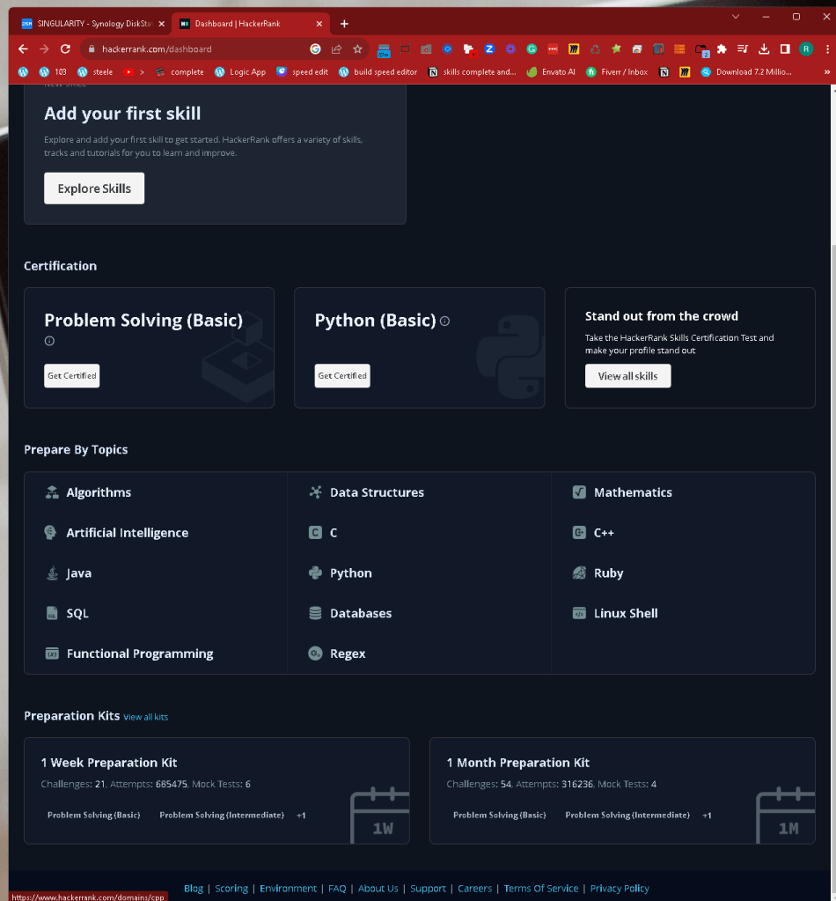Switch to the SINGULARITY Synology tab
Viewport: 836px width, 901px height.
tap(87, 24)
